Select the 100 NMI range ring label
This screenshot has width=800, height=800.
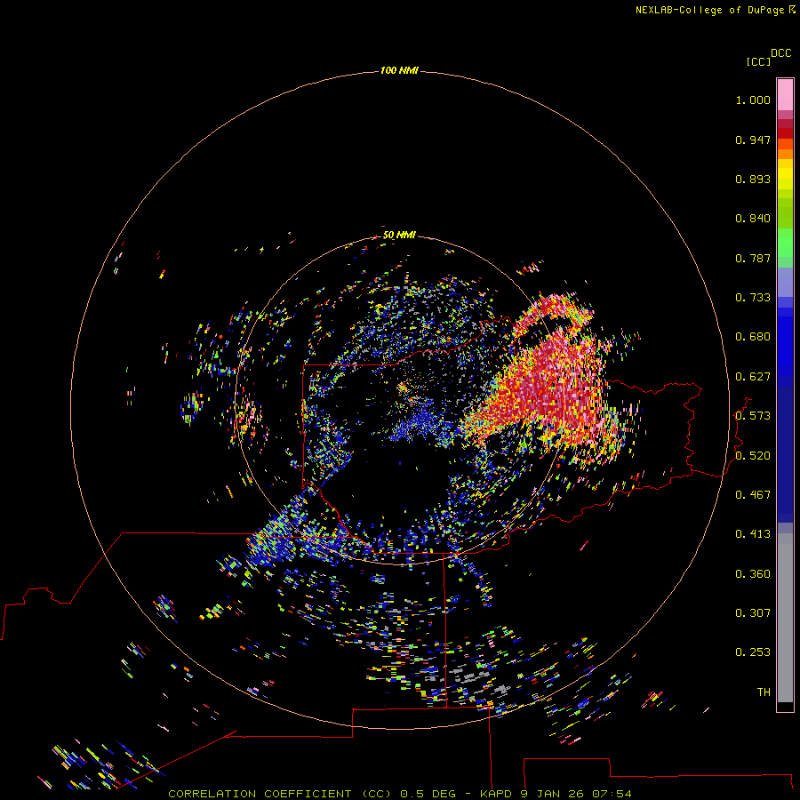pos(399,70)
